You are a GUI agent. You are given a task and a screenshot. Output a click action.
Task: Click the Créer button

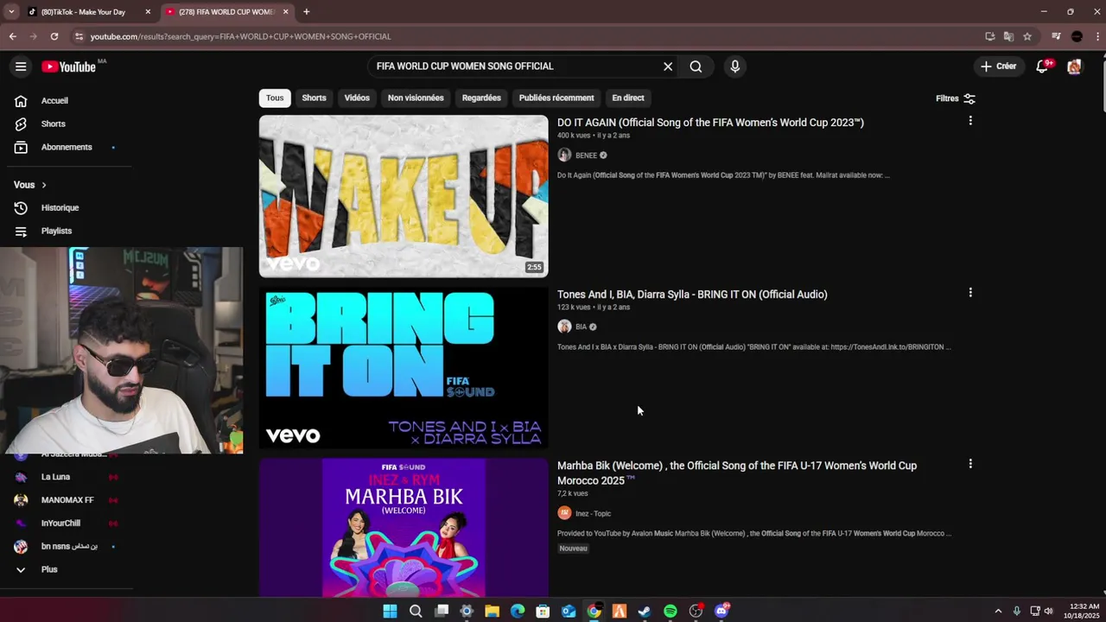(x=998, y=67)
